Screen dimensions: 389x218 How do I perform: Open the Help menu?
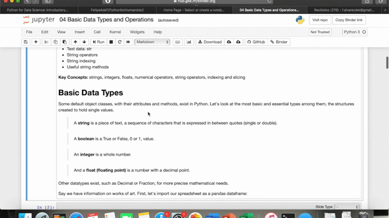157,32
